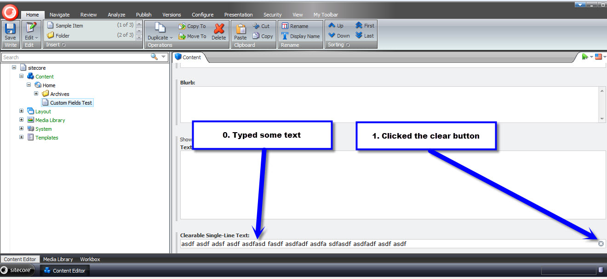Click the Save icon in the ribbon
Viewport: 607px width, 279px height.
pos(10,28)
